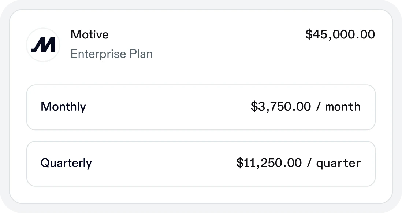Click the "month" word in the Monthly row
This screenshot has height=213, width=402.
[x=343, y=107]
